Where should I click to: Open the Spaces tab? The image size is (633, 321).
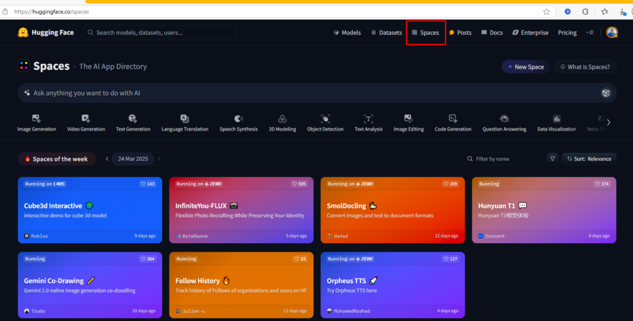tap(425, 32)
